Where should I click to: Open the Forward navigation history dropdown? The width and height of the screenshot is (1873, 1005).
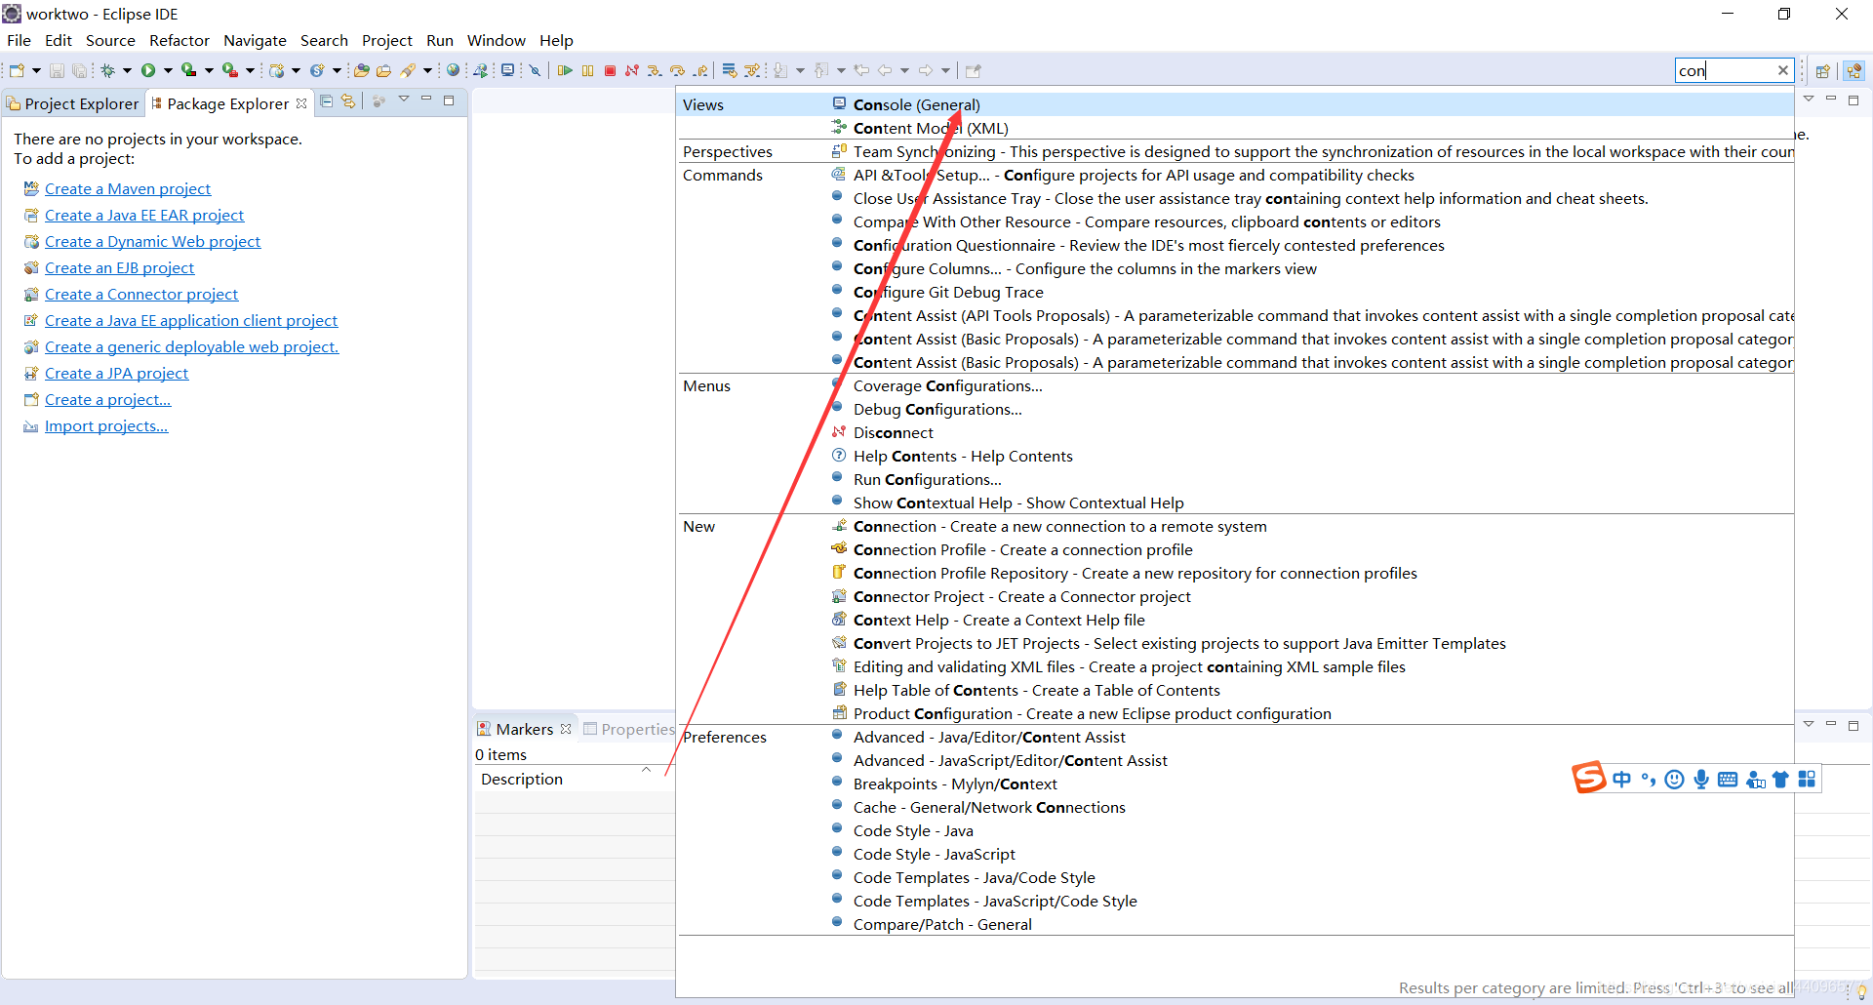click(945, 70)
